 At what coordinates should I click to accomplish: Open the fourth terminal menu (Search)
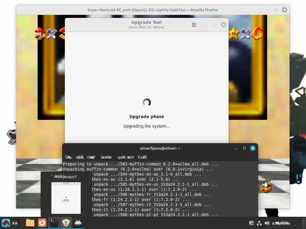click(x=106, y=157)
